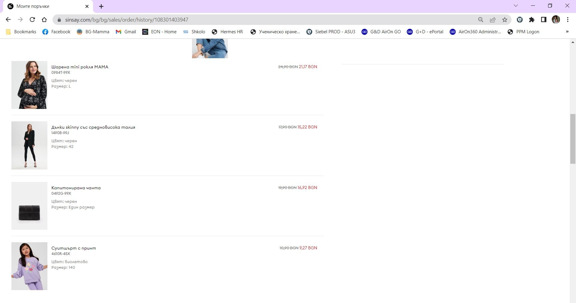Open the Bookmarks folder
This screenshot has width=576, height=303.
pos(21,31)
